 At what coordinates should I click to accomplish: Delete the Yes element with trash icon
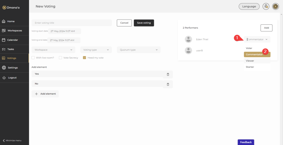click(x=168, y=74)
